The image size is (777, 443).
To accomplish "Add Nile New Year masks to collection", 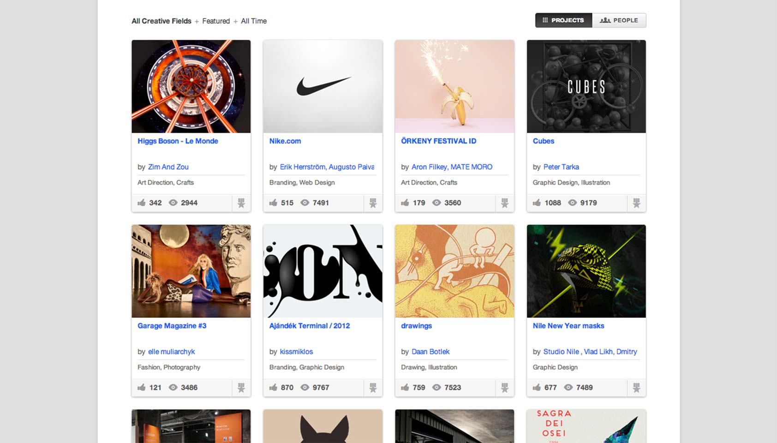I will tap(636, 388).
